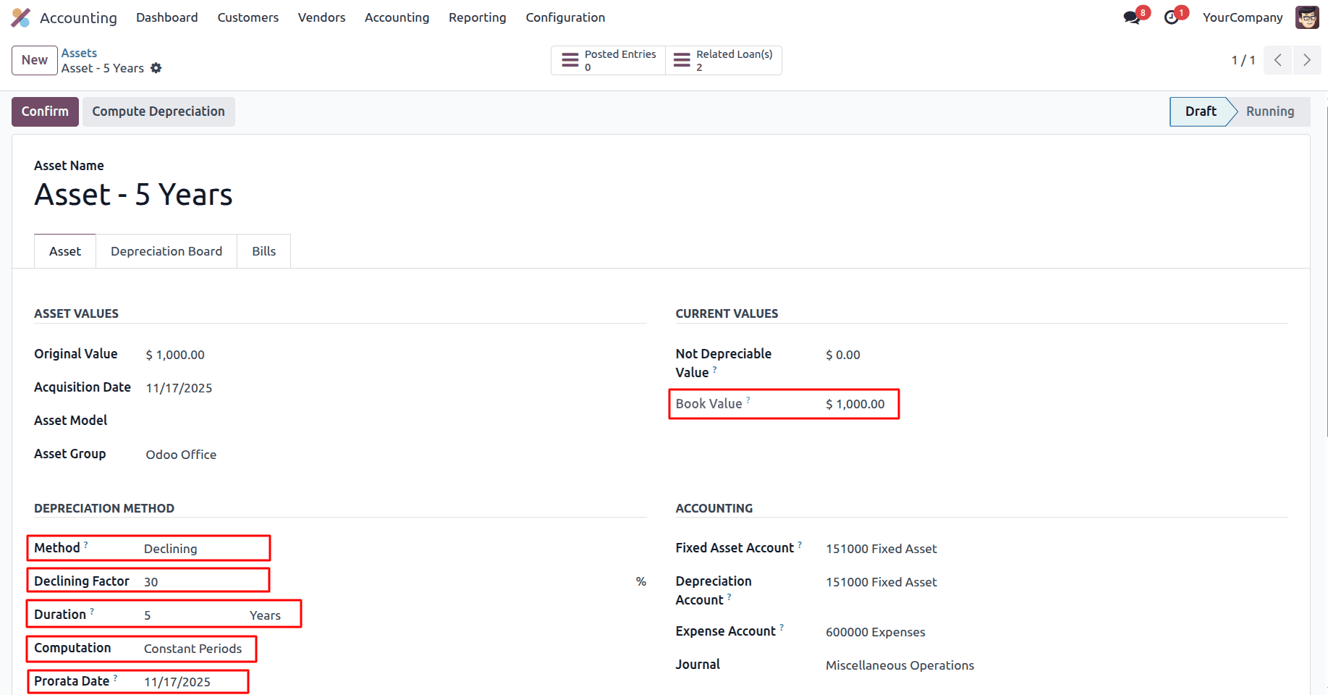This screenshot has width=1328, height=695.
Task: Open the Bills tab
Action: [263, 250]
